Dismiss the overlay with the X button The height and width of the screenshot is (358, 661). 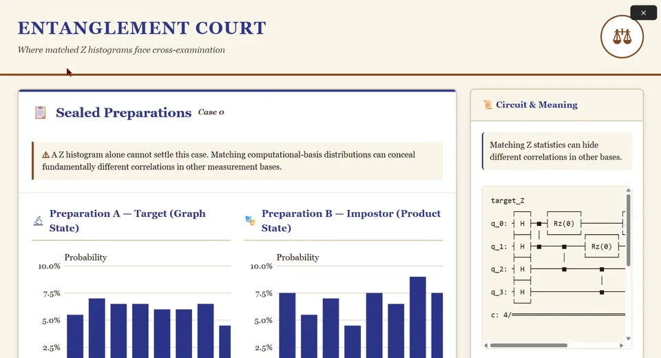(643, 13)
